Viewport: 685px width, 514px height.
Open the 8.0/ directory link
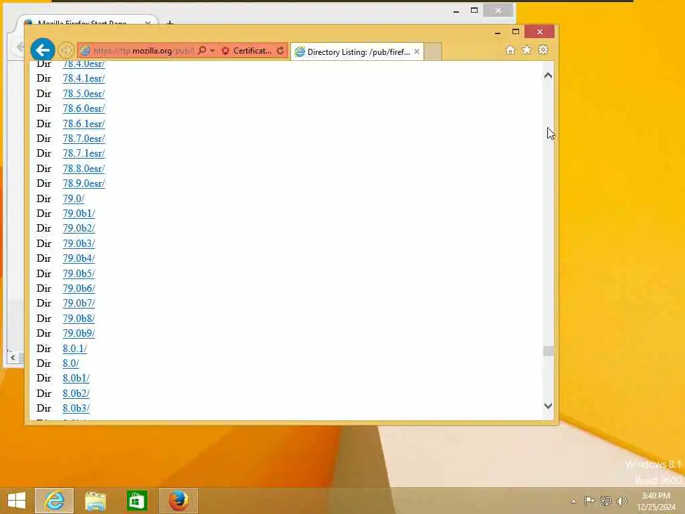(x=71, y=363)
